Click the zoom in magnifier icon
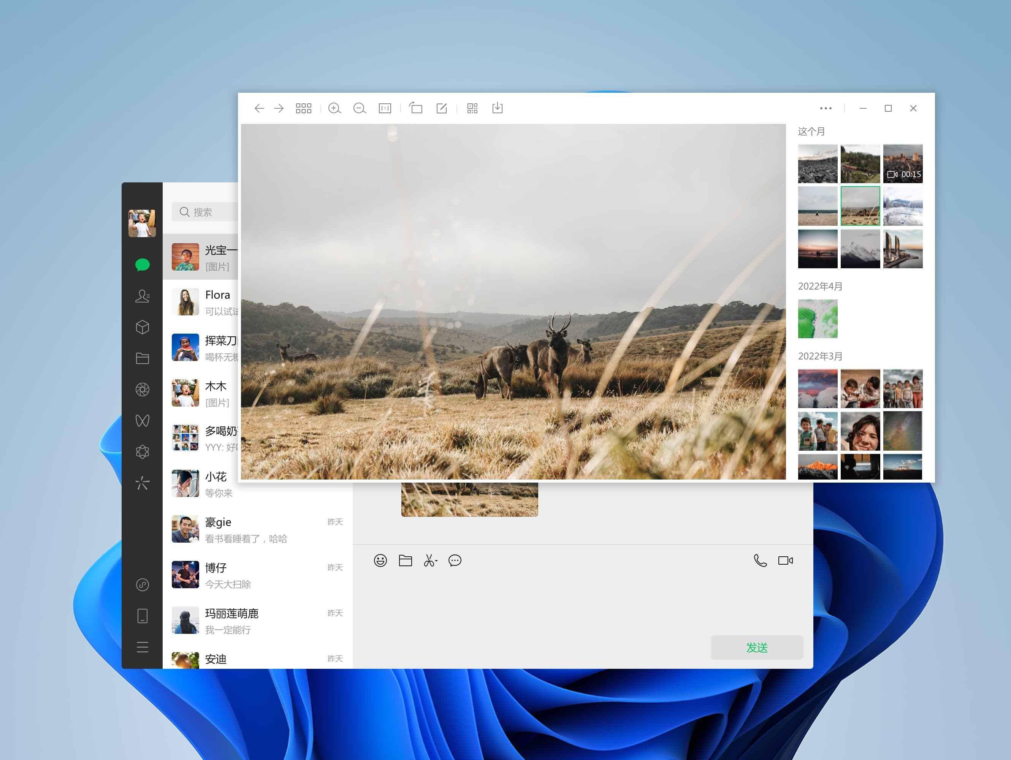Screen dimensions: 1011x760 tap(334, 108)
